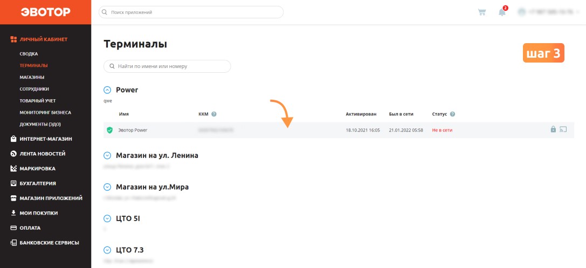The height and width of the screenshot is (268, 586).
Task: Click the Power store title
Action: click(127, 90)
